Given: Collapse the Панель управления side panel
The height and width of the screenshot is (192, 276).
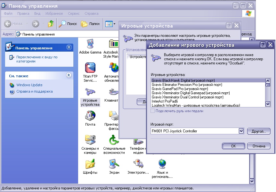Looking at the screenshot, I should pos(69,48).
